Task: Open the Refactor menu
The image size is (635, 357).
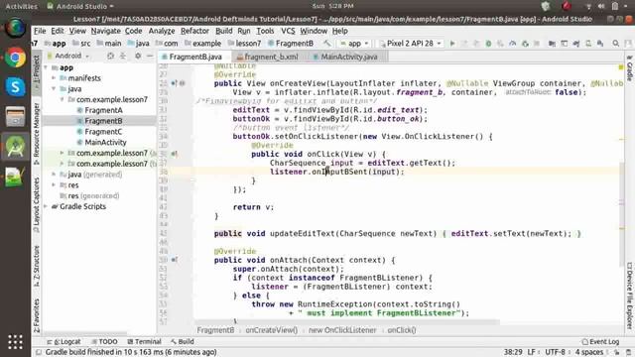Action: [x=194, y=31]
